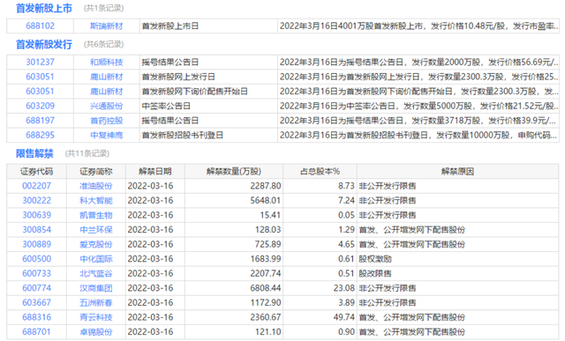This screenshot has height=341, width=565.
Task: Select the 首发新股上市日 event cell
Action: [208, 26]
